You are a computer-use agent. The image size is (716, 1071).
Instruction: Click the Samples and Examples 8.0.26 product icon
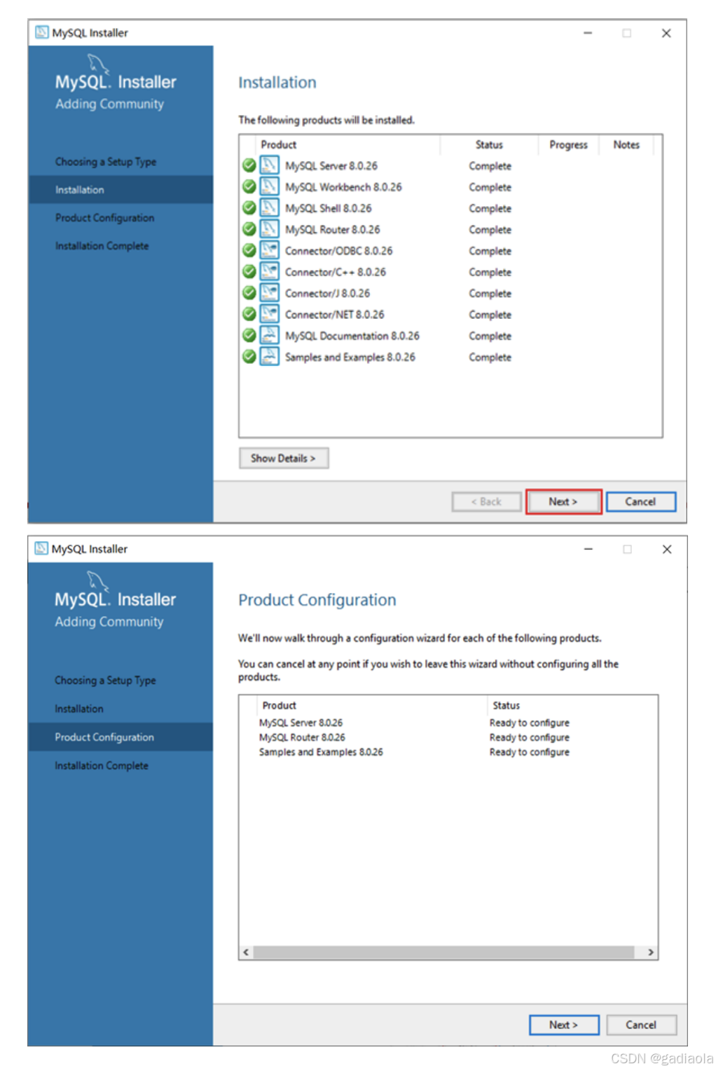tap(269, 356)
